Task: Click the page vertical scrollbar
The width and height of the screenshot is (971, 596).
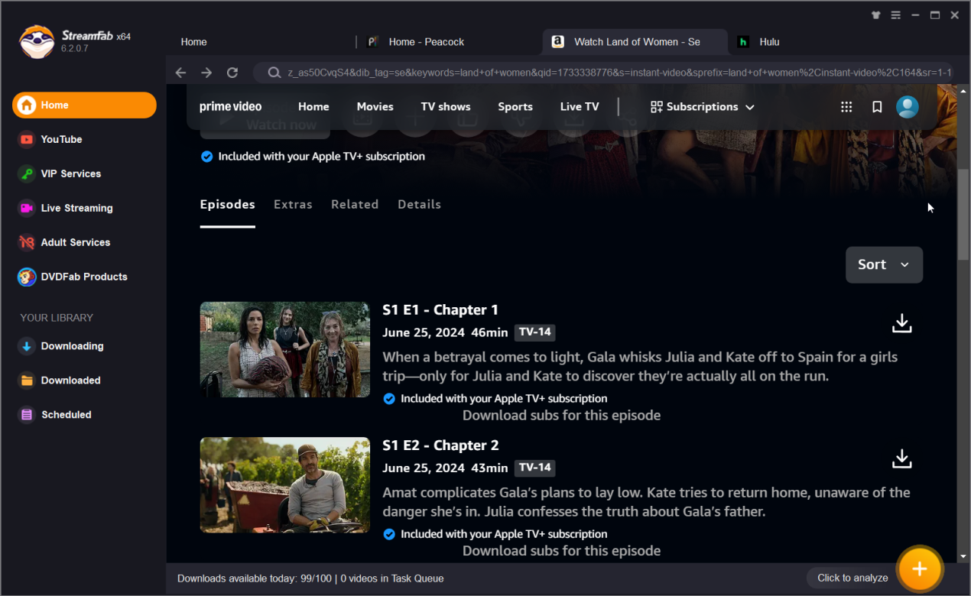Action: click(963, 214)
